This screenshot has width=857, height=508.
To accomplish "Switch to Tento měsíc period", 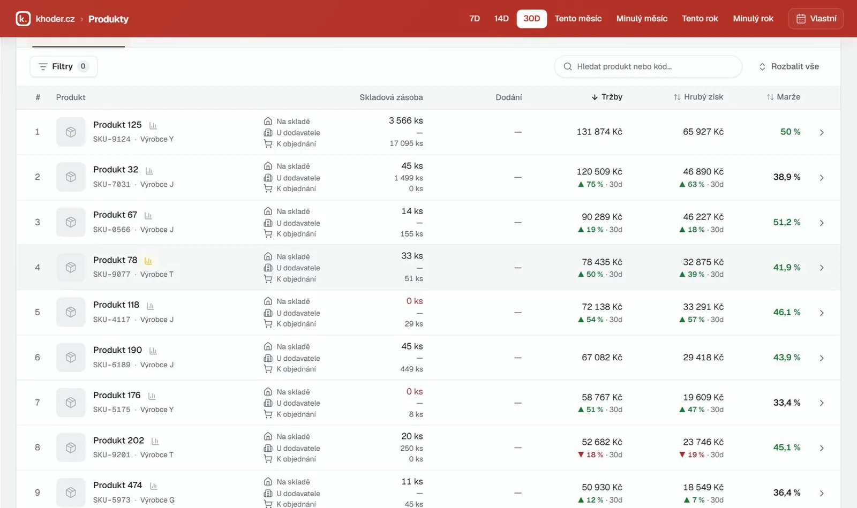I will [578, 19].
